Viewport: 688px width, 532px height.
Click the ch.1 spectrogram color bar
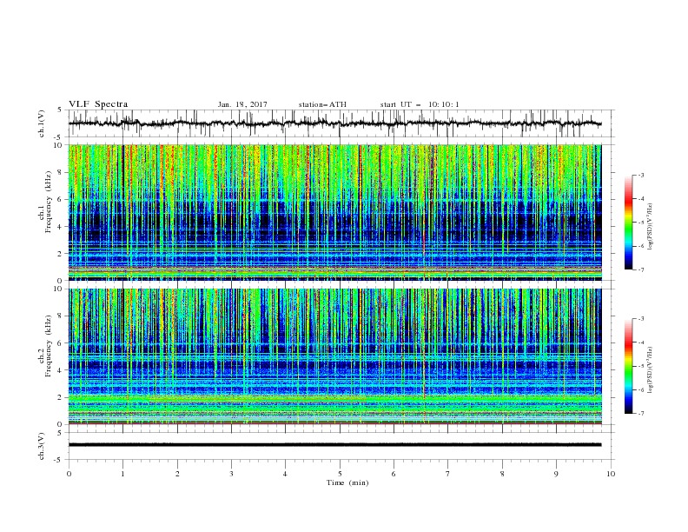coord(628,222)
